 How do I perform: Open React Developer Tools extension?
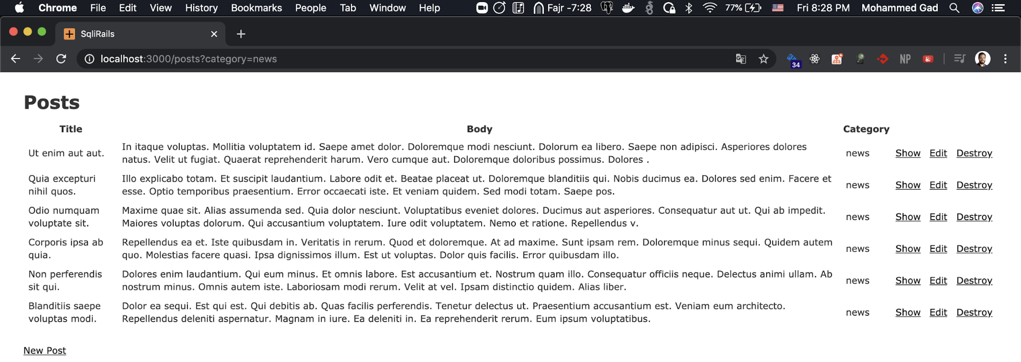815,59
